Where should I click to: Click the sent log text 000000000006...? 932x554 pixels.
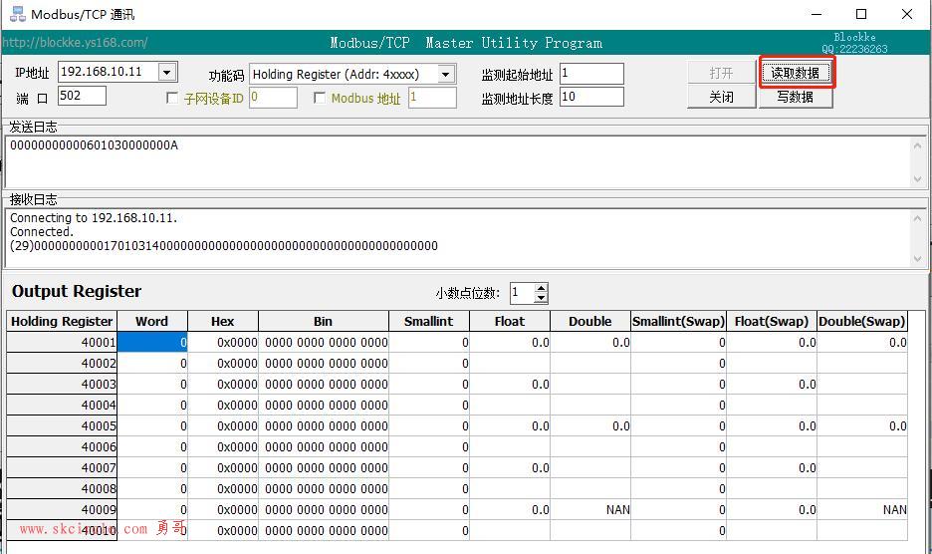(x=94, y=145)
